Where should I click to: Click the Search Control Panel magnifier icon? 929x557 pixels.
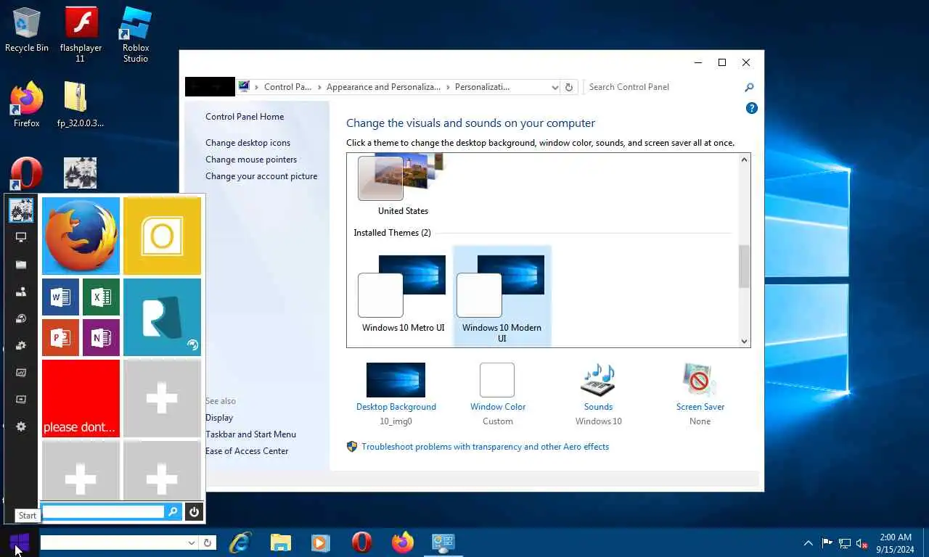(x=749, y=87)
